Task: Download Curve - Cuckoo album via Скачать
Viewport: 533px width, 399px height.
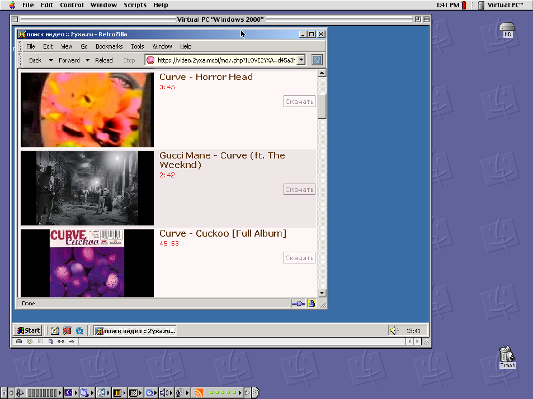Action: pos(299,258)
